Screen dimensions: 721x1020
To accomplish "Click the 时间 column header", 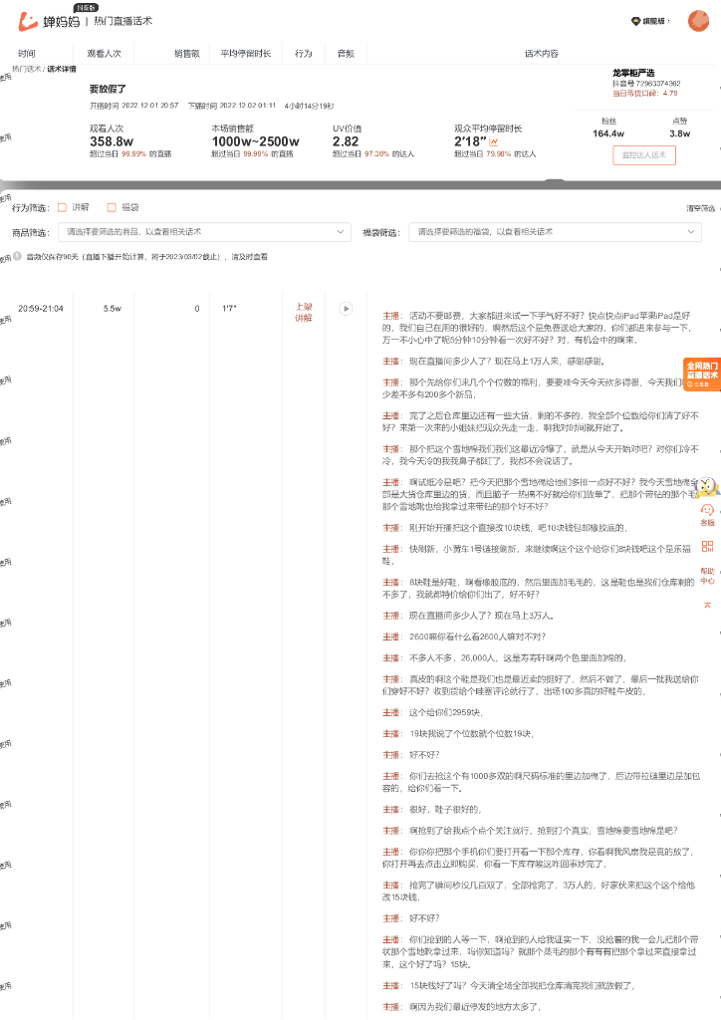I will click(x=27, y=54).
